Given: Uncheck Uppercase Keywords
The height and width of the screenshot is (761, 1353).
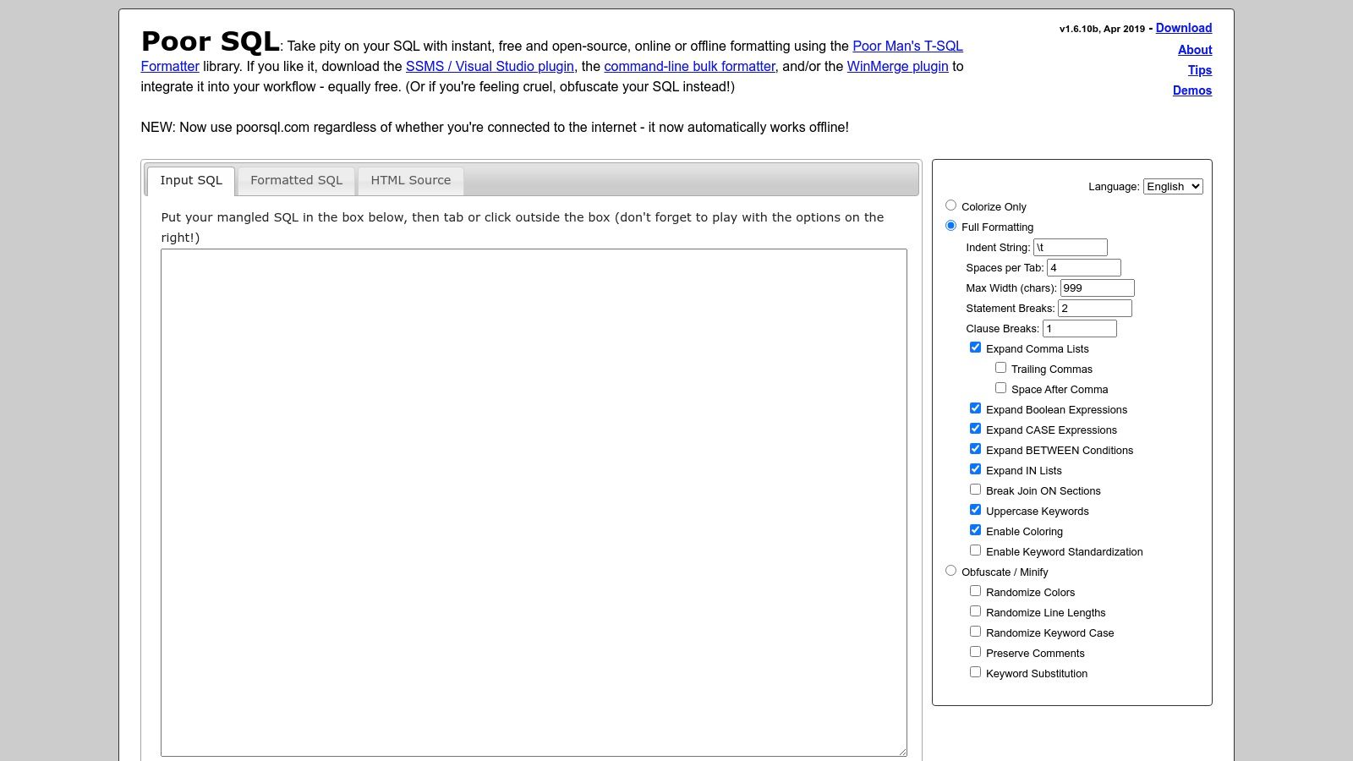Looking at the screenshot, I should 975,509.
